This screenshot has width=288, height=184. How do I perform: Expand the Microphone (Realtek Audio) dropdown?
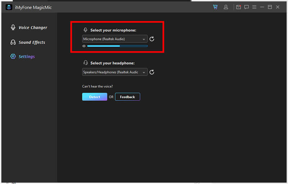coord(115,39)
